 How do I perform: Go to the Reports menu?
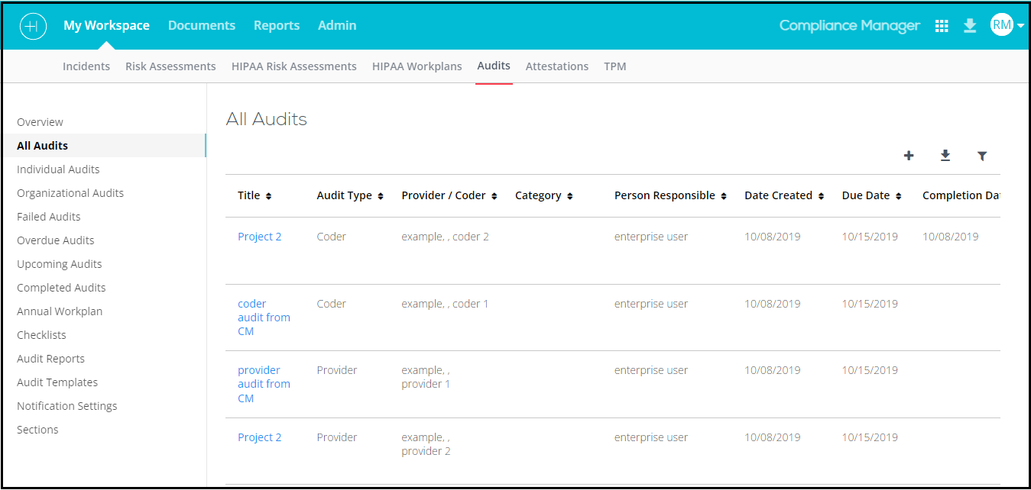coord(277,25)
